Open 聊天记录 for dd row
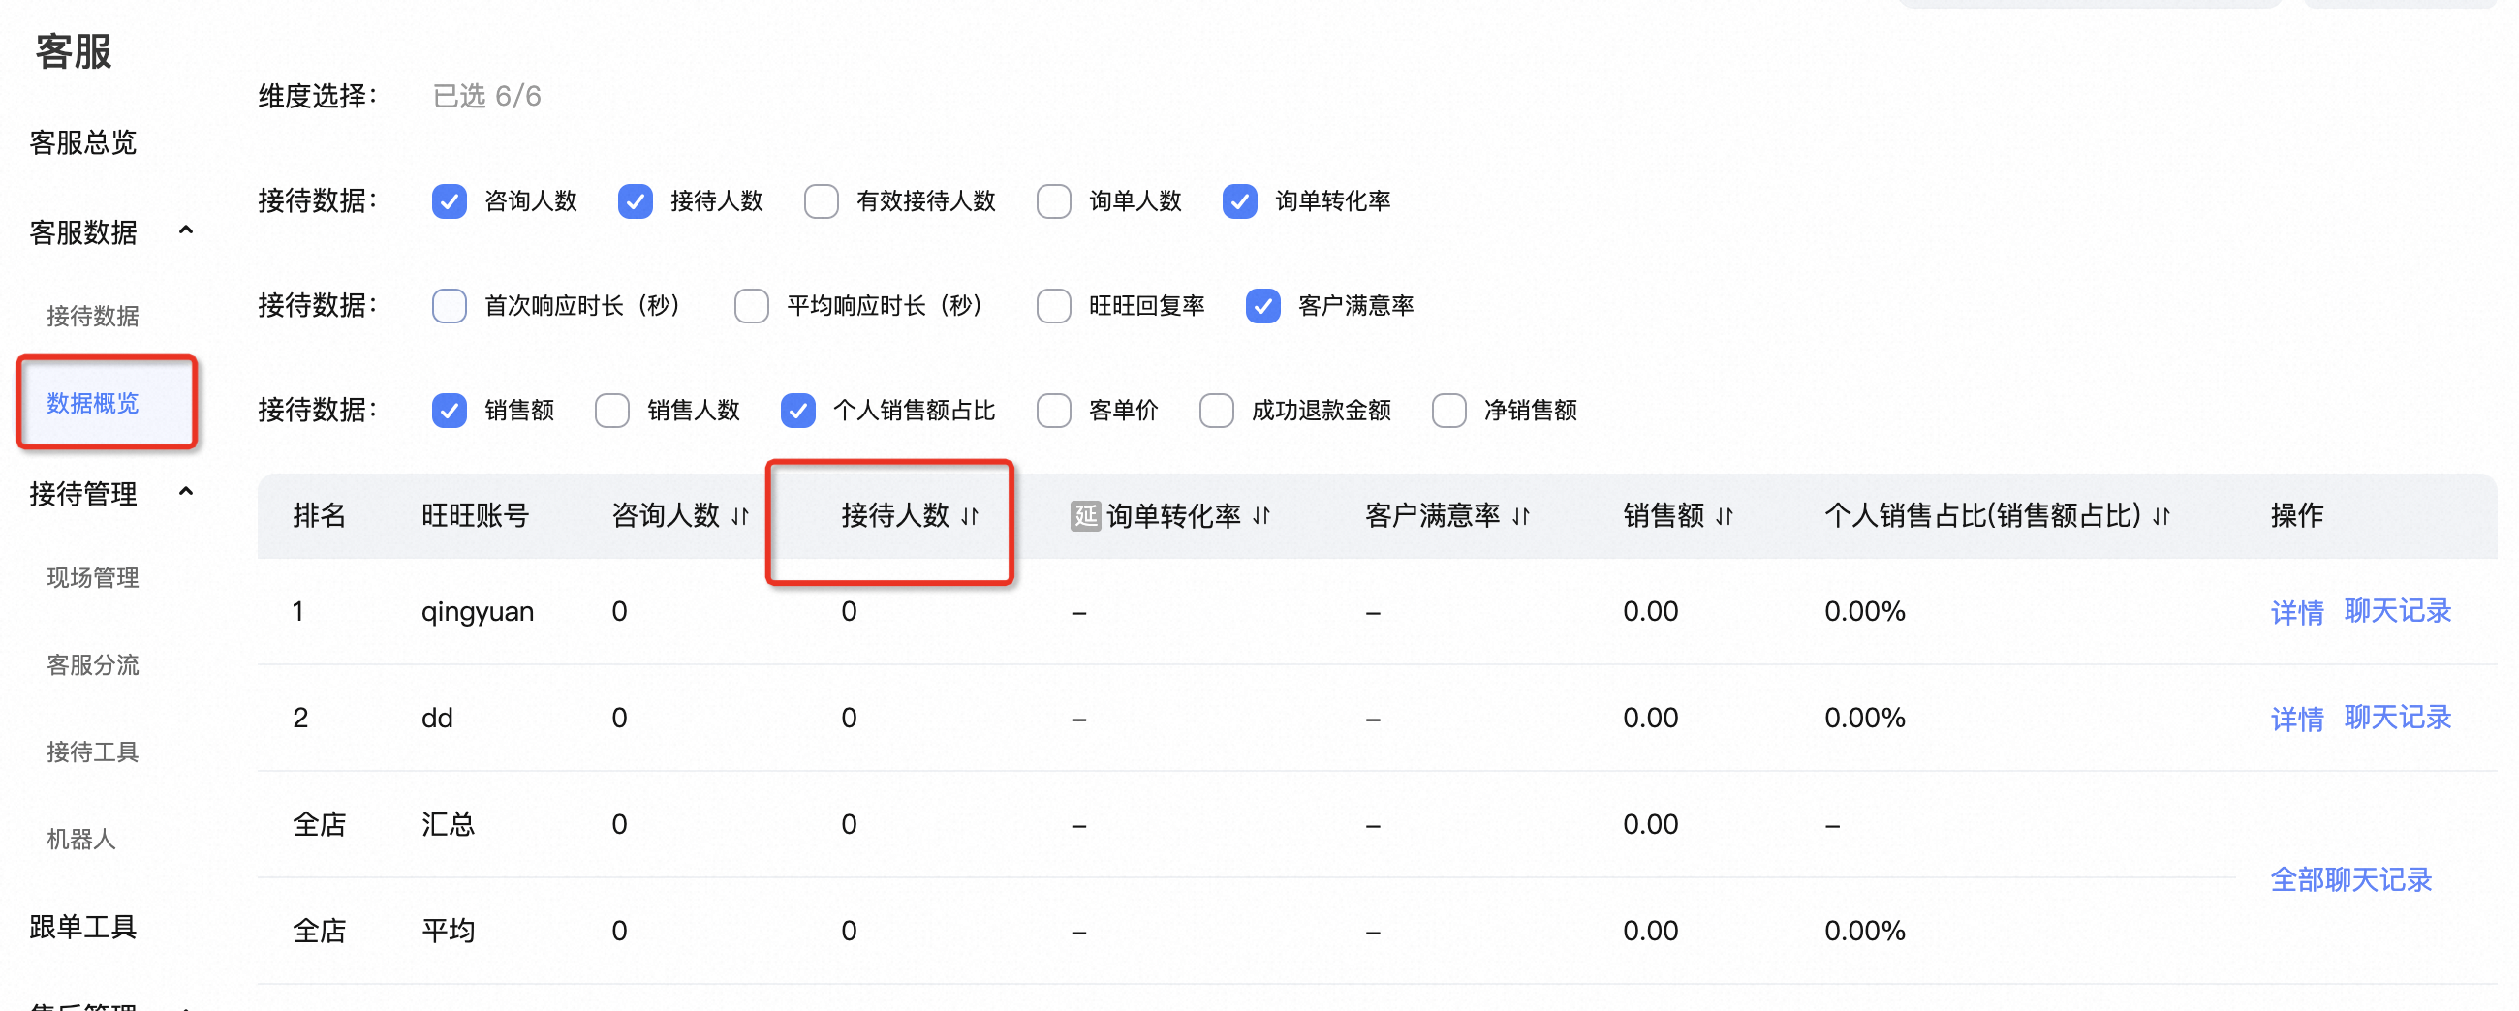2519x1011 pixels. [2398, 719]
